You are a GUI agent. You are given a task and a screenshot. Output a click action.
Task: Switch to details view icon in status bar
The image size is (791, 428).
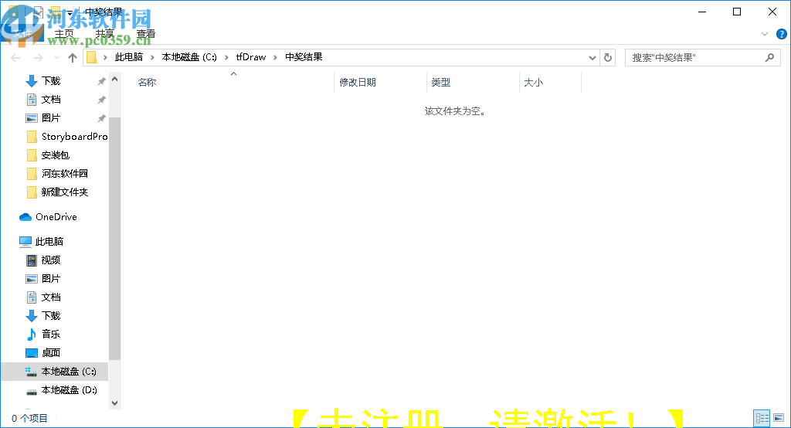(x=762, y=418)
